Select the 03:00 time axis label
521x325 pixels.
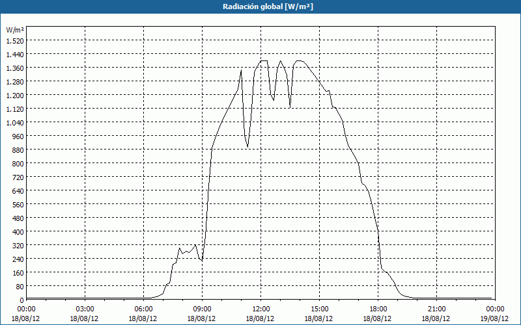click(x=85, y=309)
